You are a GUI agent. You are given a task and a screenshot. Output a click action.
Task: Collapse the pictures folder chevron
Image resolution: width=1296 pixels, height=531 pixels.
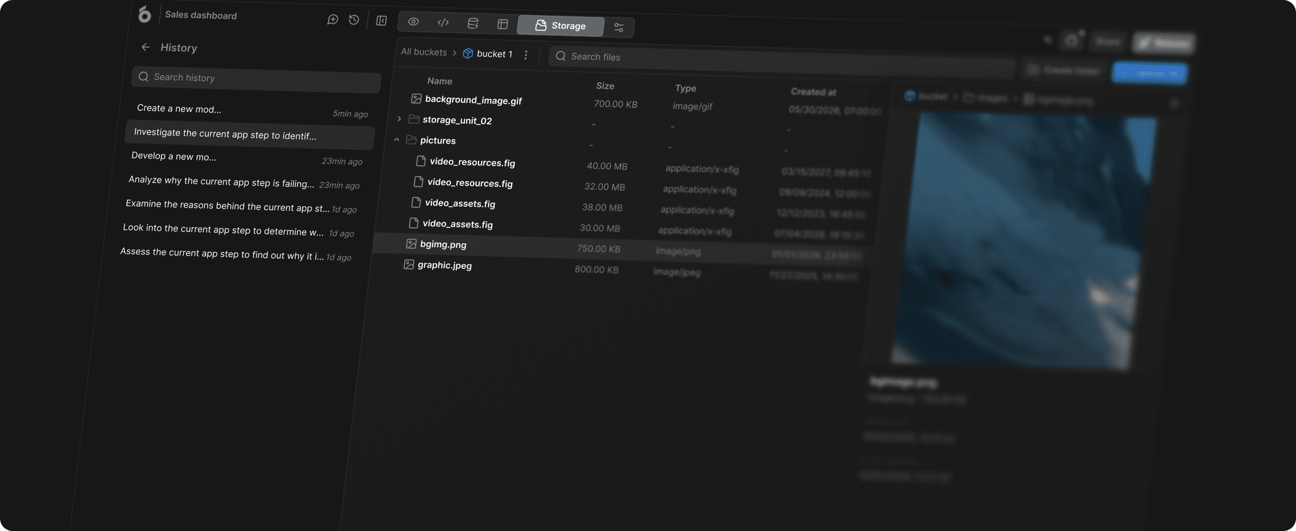click(397, 139)
